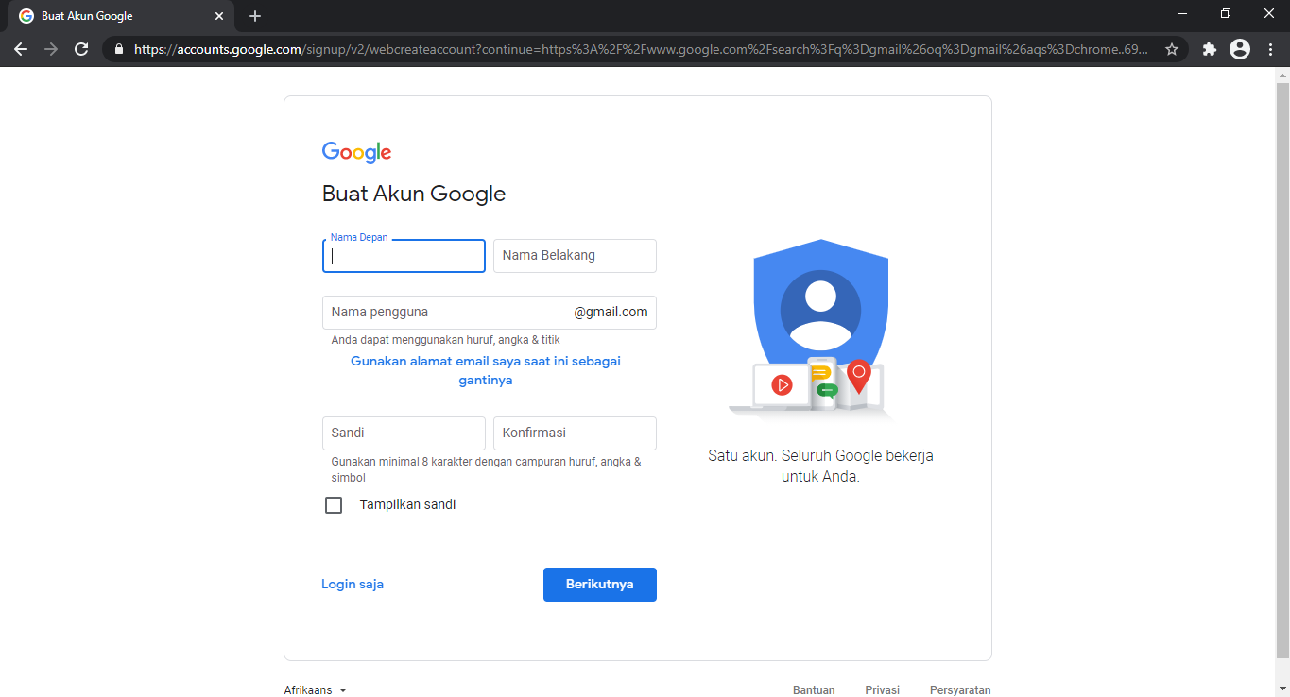
Task: Open the Privasi link
Action: pos(882,689)
